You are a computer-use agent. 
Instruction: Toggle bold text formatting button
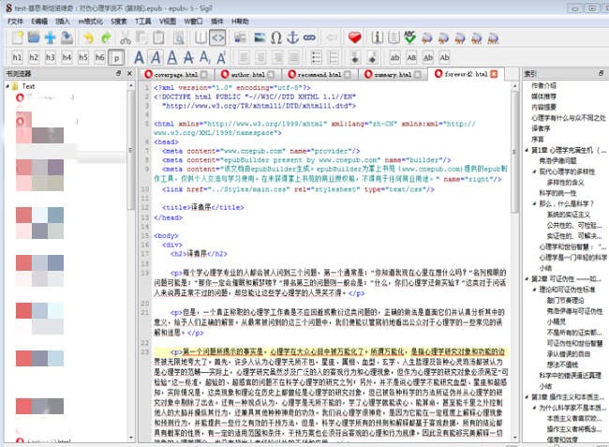[141, 57]
